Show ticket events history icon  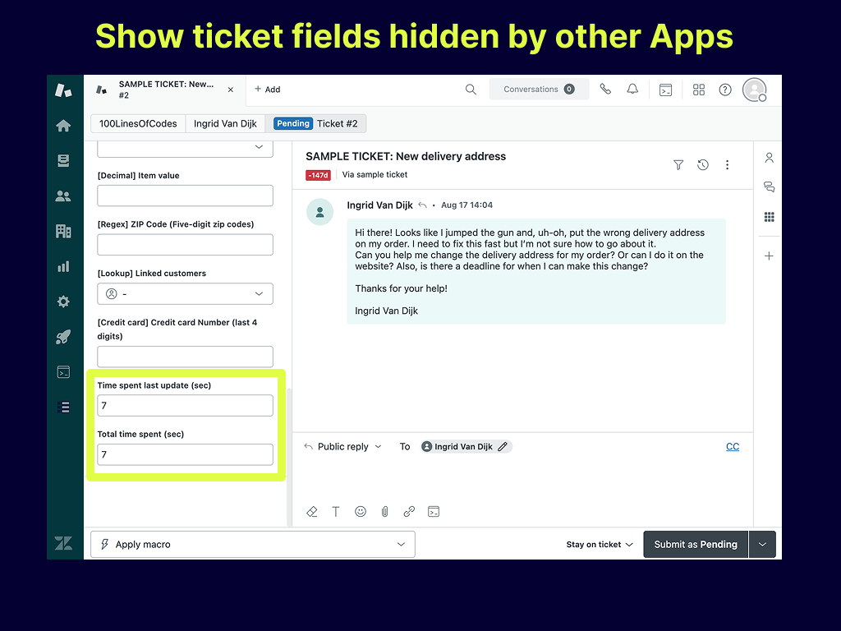(x=703, y=165)
